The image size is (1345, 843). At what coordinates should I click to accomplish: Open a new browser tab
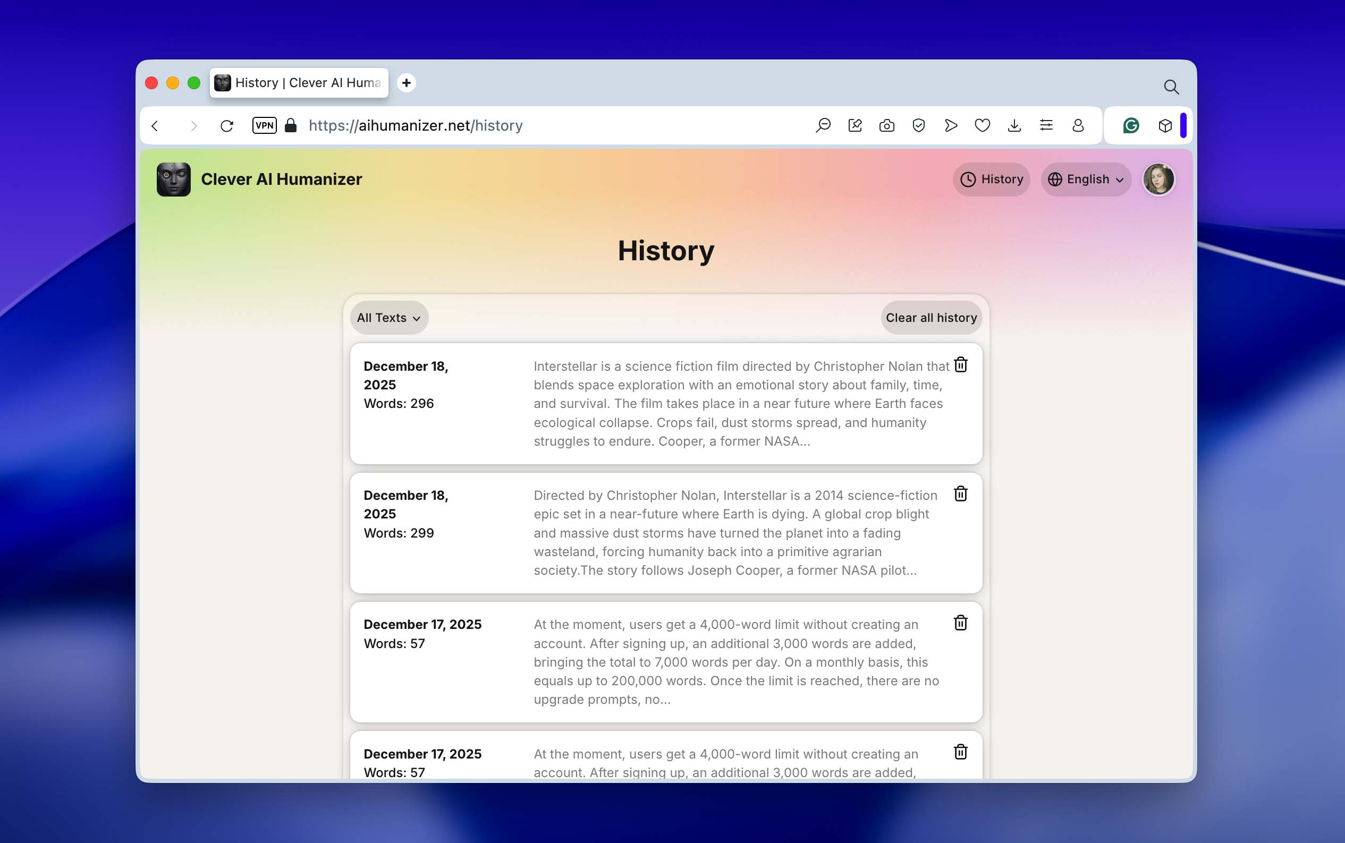click(x=406, y=82)
